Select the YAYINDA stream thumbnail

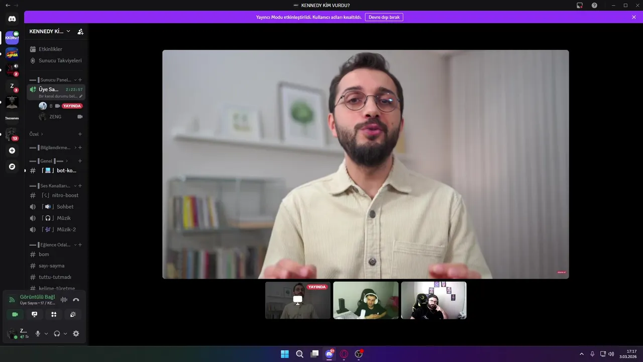click(298, 300)
